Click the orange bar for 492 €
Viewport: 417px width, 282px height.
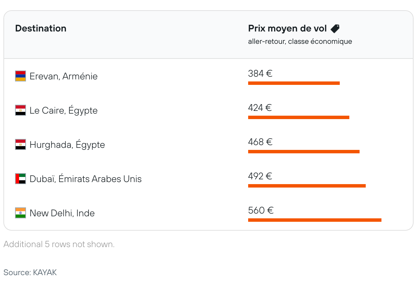[x=307, y=186]
